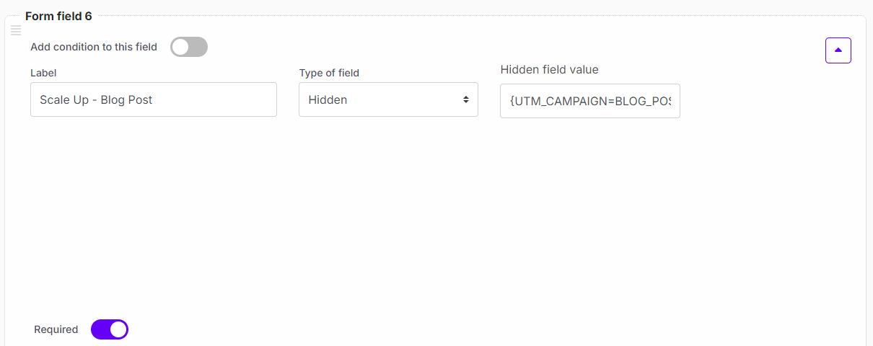The width and height of the screenshot is (873, 346).
Task: Click the Scale Up - Blog Post text
Action: coord(96,99)
